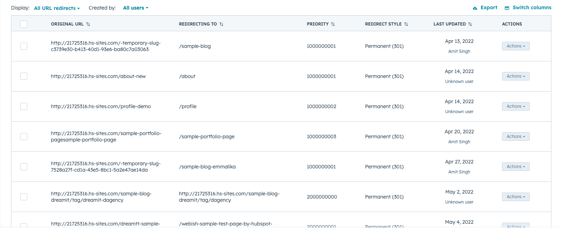Expand Actions for /sample-blog-emmalika row

click(x=516, y=167)
